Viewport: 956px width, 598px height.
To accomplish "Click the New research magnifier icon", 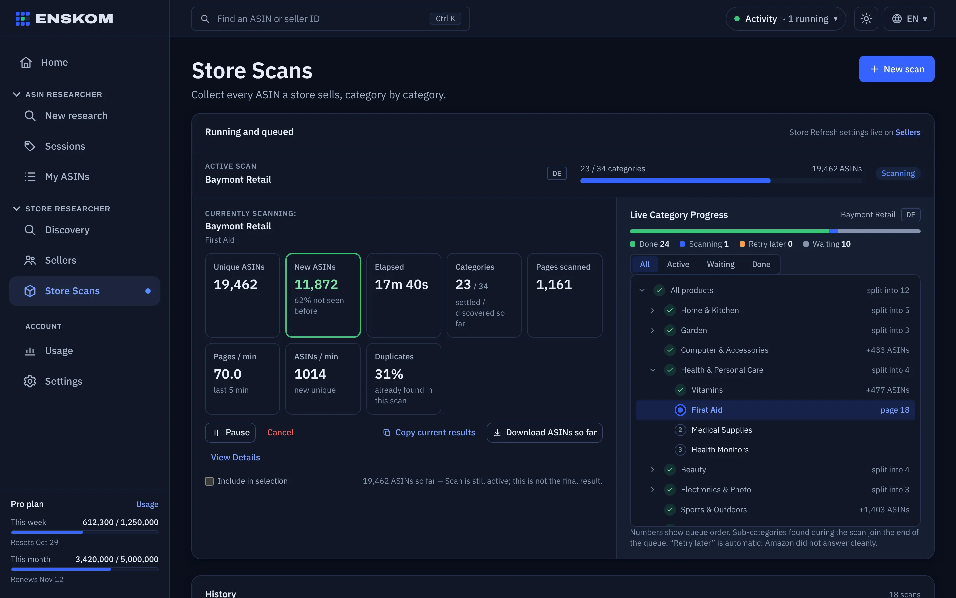I will click(30, 116).
